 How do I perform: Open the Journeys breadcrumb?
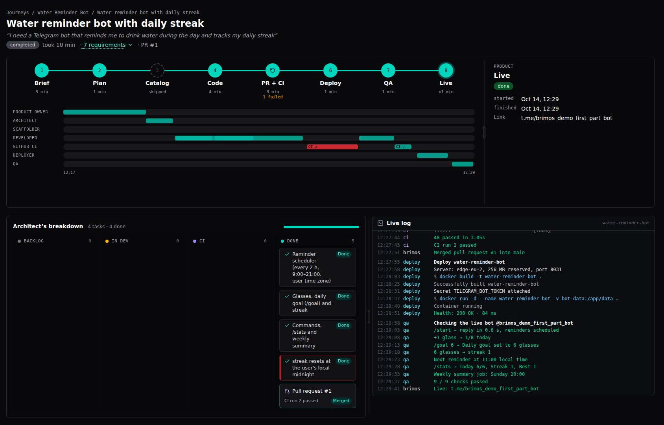18,13
